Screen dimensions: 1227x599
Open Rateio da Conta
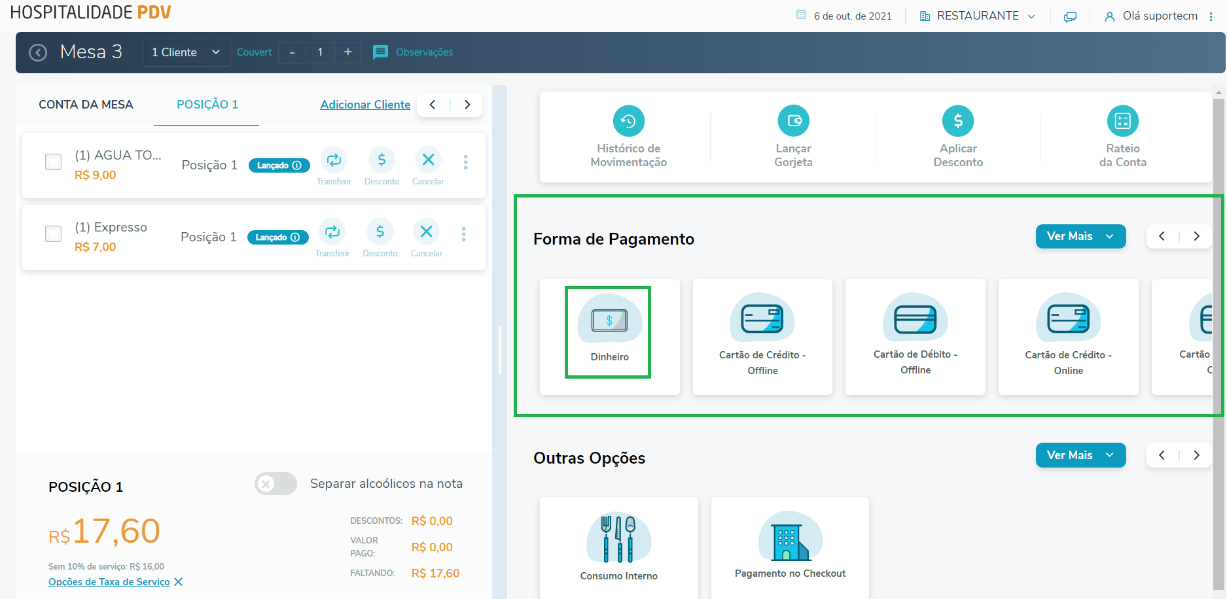pyautogui.click(x=1122, y=137)
